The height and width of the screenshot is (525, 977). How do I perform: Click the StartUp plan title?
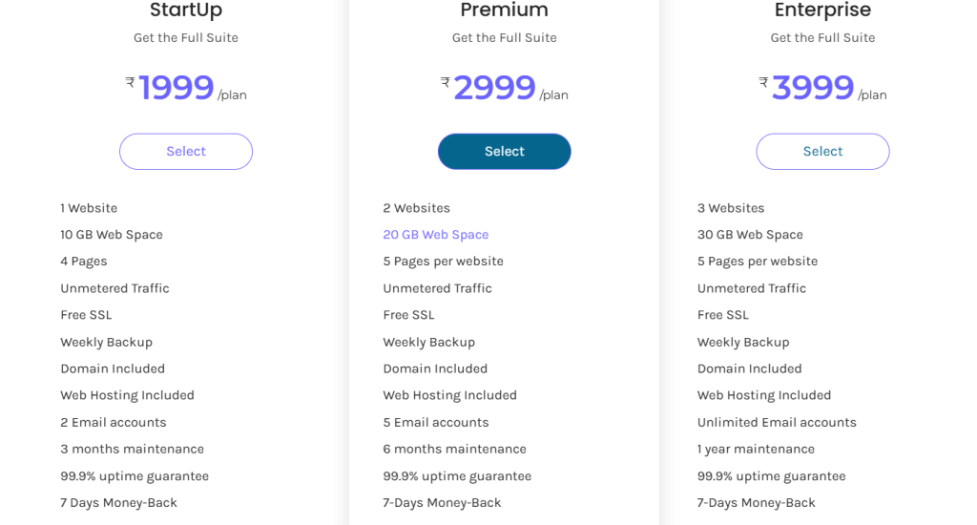coord(186,10)
